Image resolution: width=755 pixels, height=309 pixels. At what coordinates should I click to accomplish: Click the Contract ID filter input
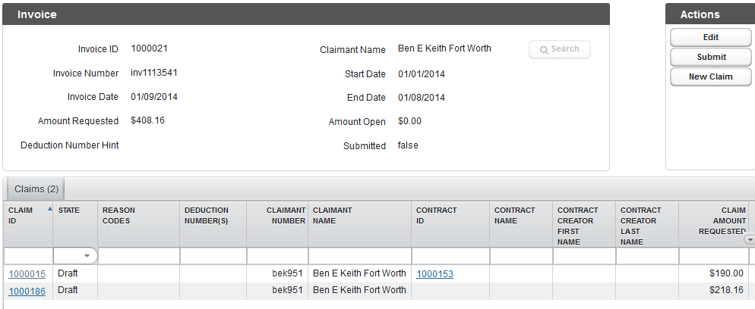coord(450,256)
